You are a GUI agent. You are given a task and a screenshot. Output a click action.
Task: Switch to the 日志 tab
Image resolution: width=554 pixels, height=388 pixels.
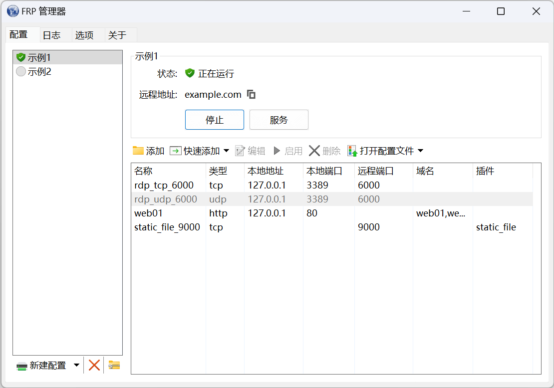tap(52, 35)
